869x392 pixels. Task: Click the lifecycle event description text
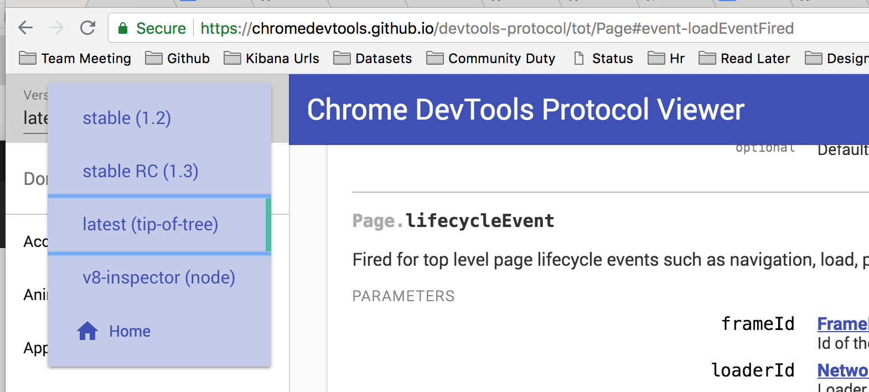(x=611, y=259)
